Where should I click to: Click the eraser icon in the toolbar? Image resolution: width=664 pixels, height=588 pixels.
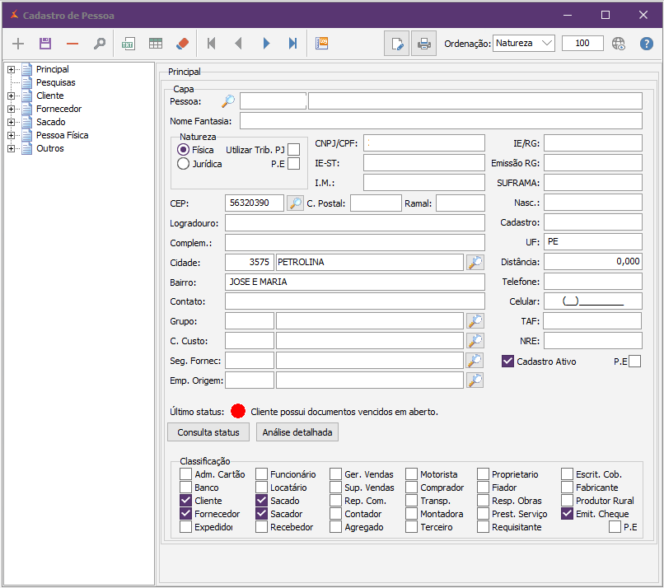182,44
